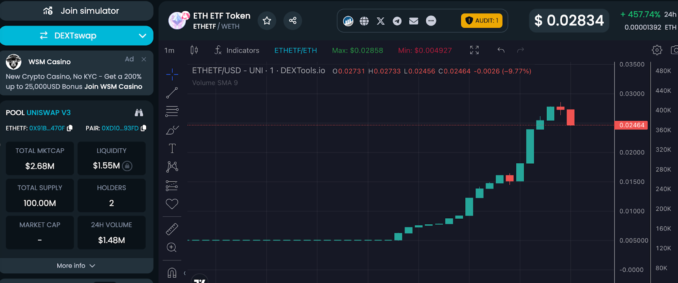The image size is (678, 283).
Task: Open the token chart info icon
Action: pos(348,21)
